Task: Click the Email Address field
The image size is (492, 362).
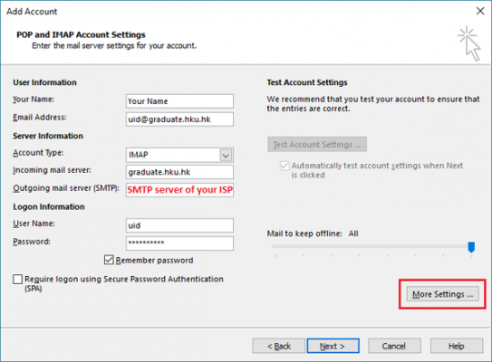Action: (179, 119)
